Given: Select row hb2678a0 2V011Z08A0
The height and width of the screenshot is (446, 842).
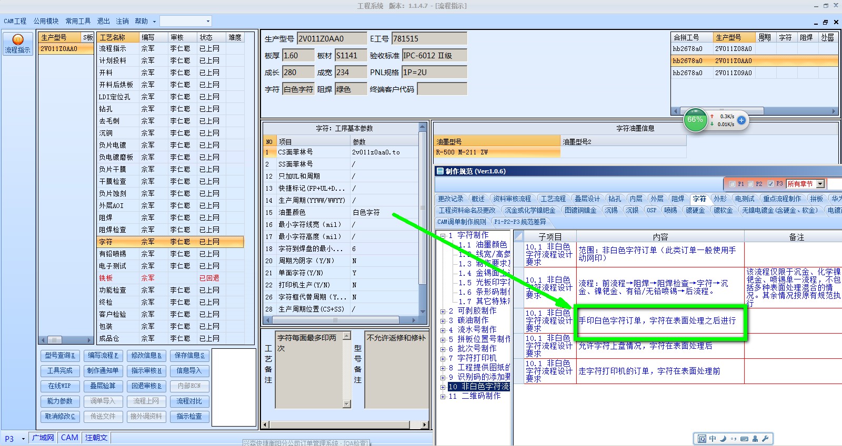Looking at the screenshot, I should (x=755, y=49).
